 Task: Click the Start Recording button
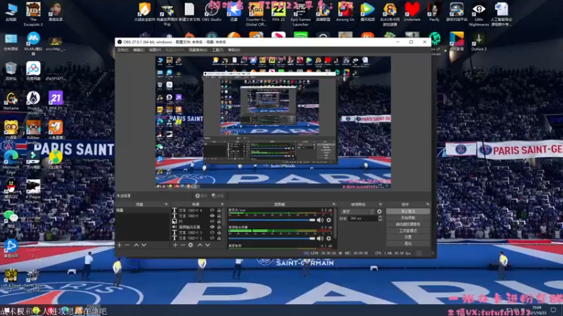coord(408,218)
